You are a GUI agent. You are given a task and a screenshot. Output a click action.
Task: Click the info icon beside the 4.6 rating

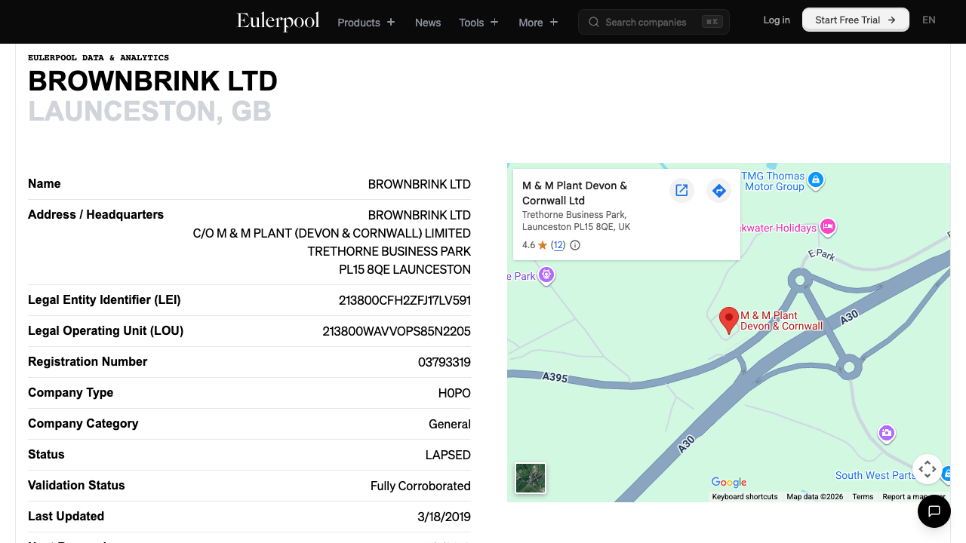(x=574, y=245)
